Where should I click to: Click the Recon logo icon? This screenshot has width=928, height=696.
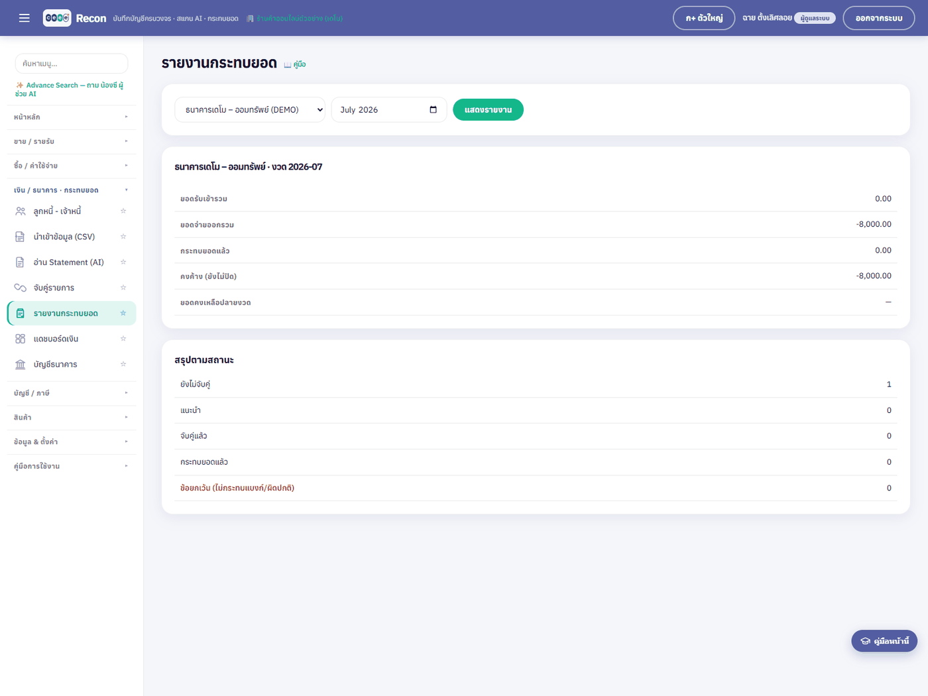pos(57,18)
